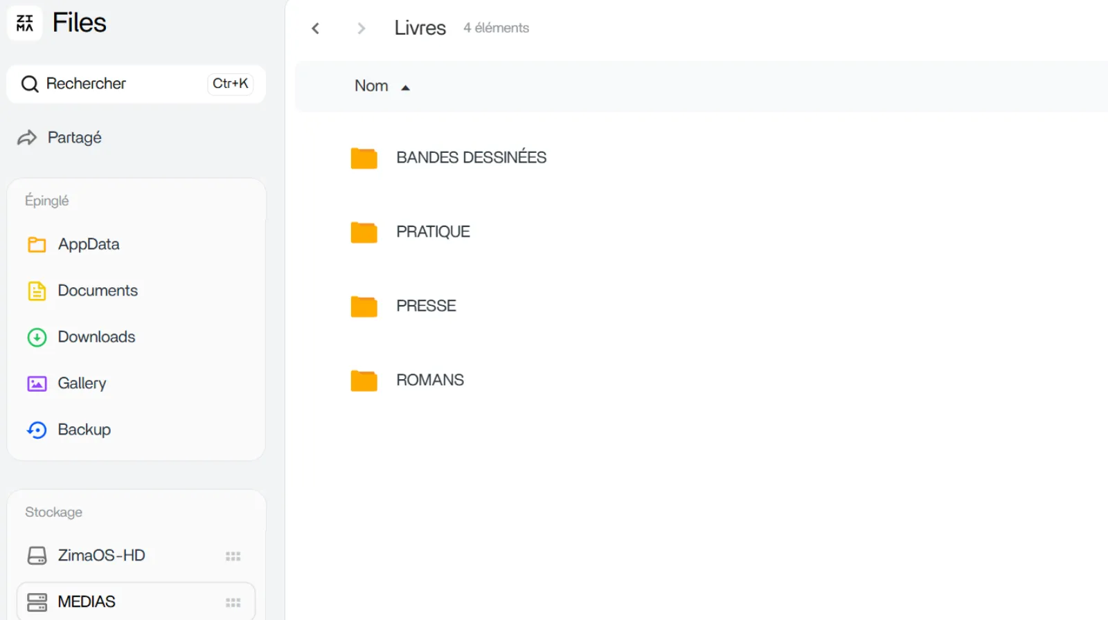Go back using the left arrow
The width and height of the screenshot is (1108, 620).
(x=316, y=28)
